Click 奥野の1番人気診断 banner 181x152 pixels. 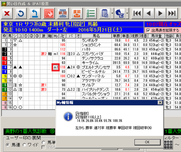30,132
